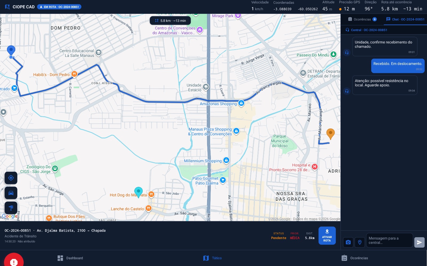Click the send message arrow button
This screenshot has width=427, height=266.
click(x=419, y=242)
